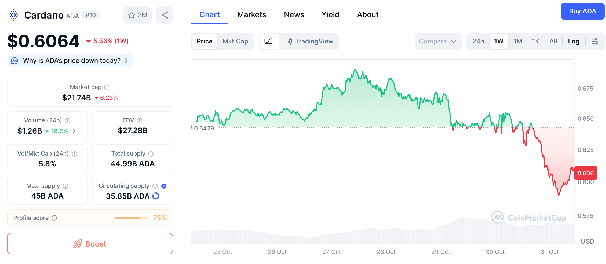This screenshot has height=264, width=606.
Task: Click the Boost button
Action: (x=90, y=244)
